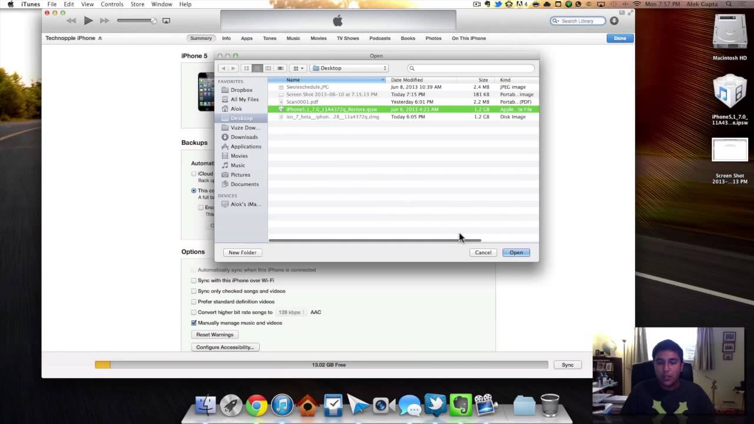Click the Open button in the dialog
This screenshot has width=754, height=424.
click(516, 253)
